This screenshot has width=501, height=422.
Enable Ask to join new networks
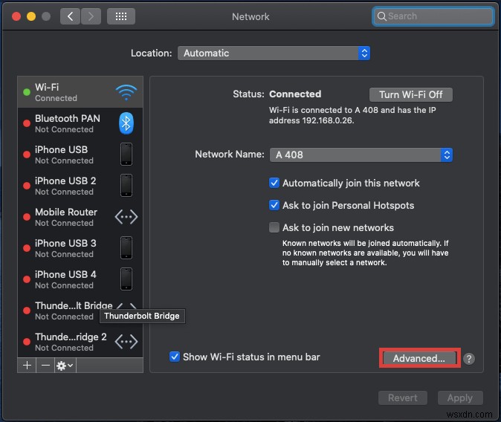275,227
